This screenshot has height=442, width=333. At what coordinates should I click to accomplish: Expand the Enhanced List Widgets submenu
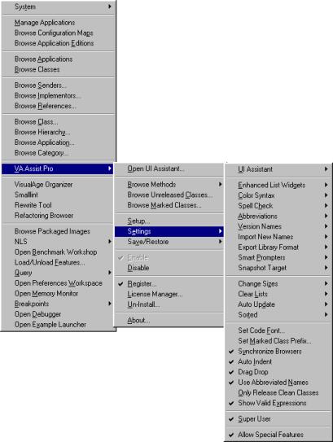pyautogui.click(x=278, y=185)
